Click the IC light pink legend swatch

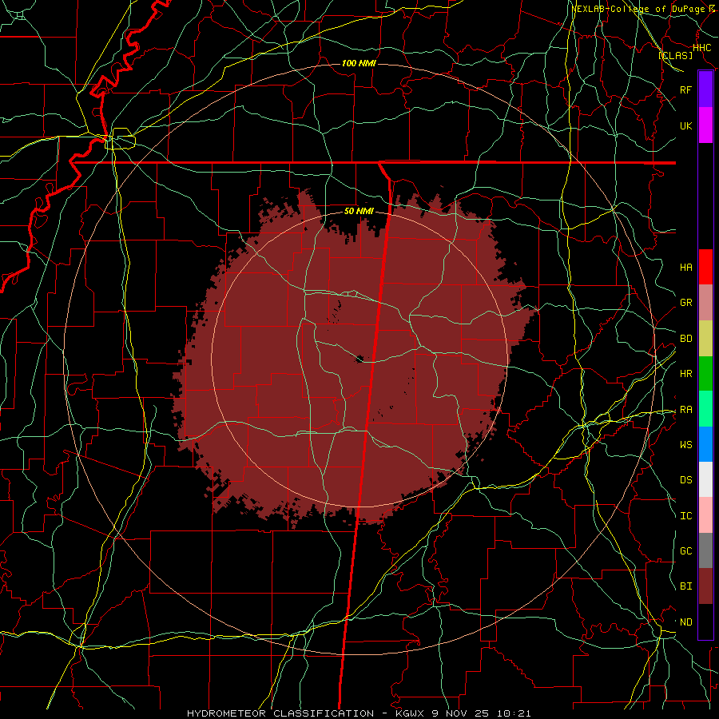[705, 515]
